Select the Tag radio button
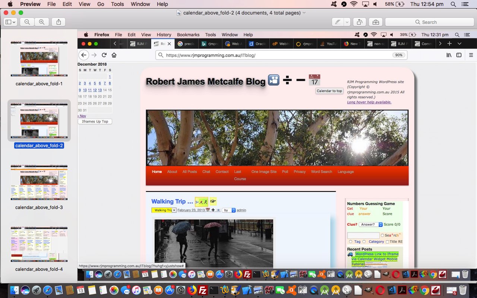Viewport: 477px width, 298px height. tap(350, 242)
